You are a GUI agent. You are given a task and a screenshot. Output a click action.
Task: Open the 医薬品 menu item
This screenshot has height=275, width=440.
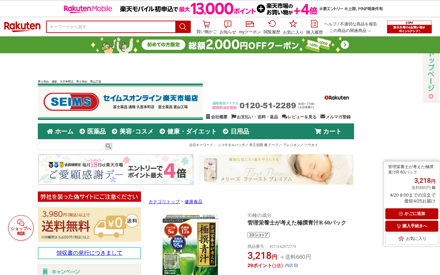coord(93,131)
